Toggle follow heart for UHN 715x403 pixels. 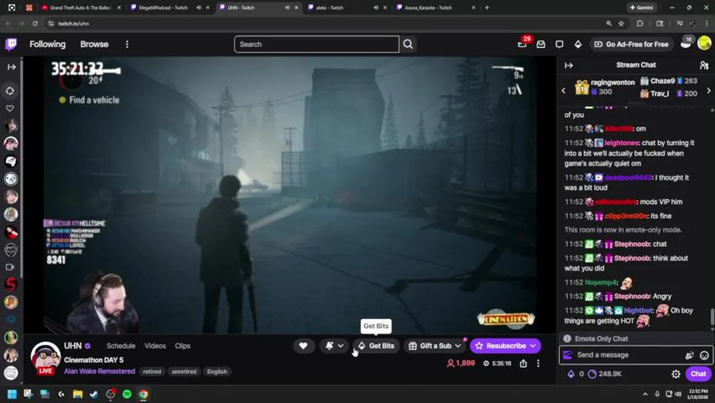303,346
